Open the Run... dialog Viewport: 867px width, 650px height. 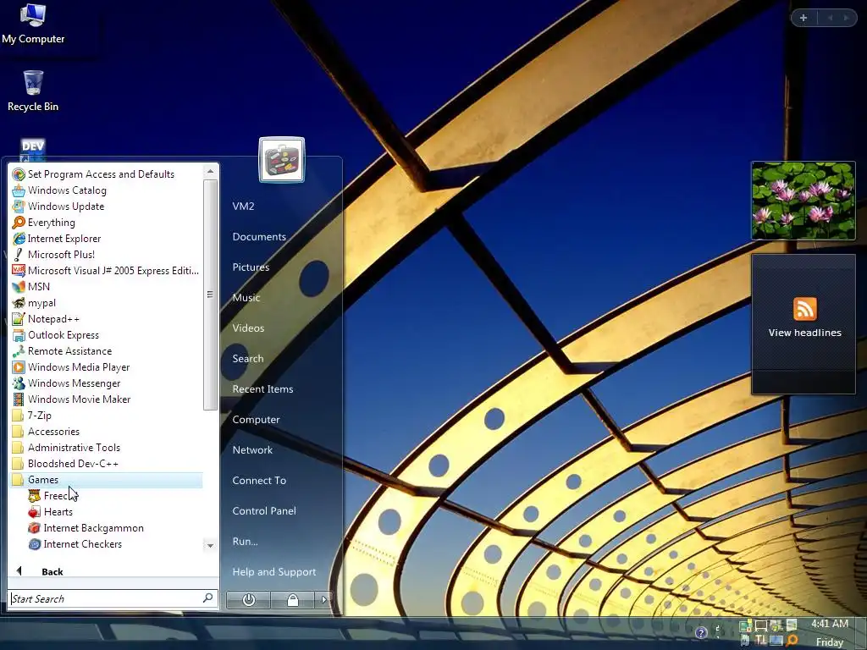pos(245,541)
